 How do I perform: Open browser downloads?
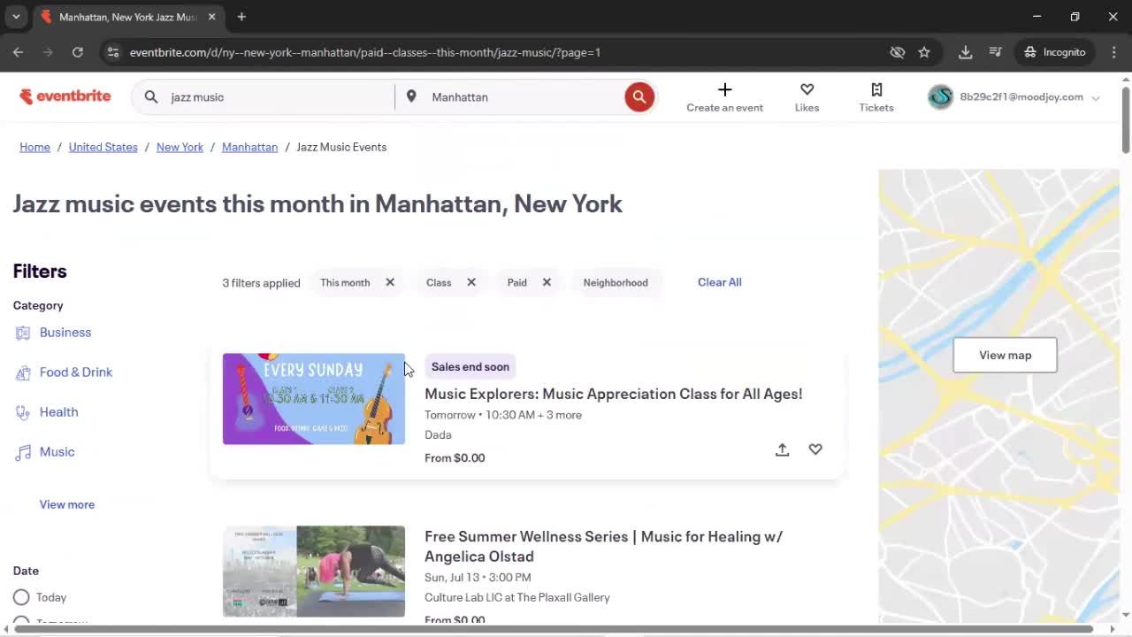pyautogui.click(x=966, y=52)
